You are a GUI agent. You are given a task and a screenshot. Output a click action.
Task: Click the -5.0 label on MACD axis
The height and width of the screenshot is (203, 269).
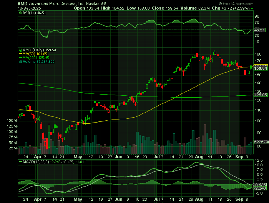[259, 193]
